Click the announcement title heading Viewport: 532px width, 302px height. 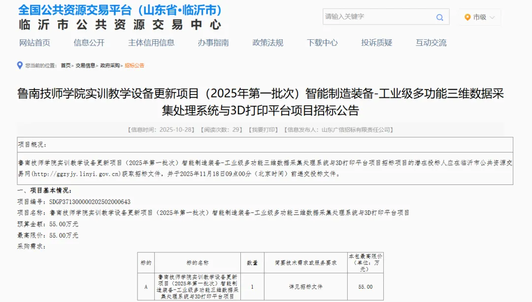[x=261, y=102]
